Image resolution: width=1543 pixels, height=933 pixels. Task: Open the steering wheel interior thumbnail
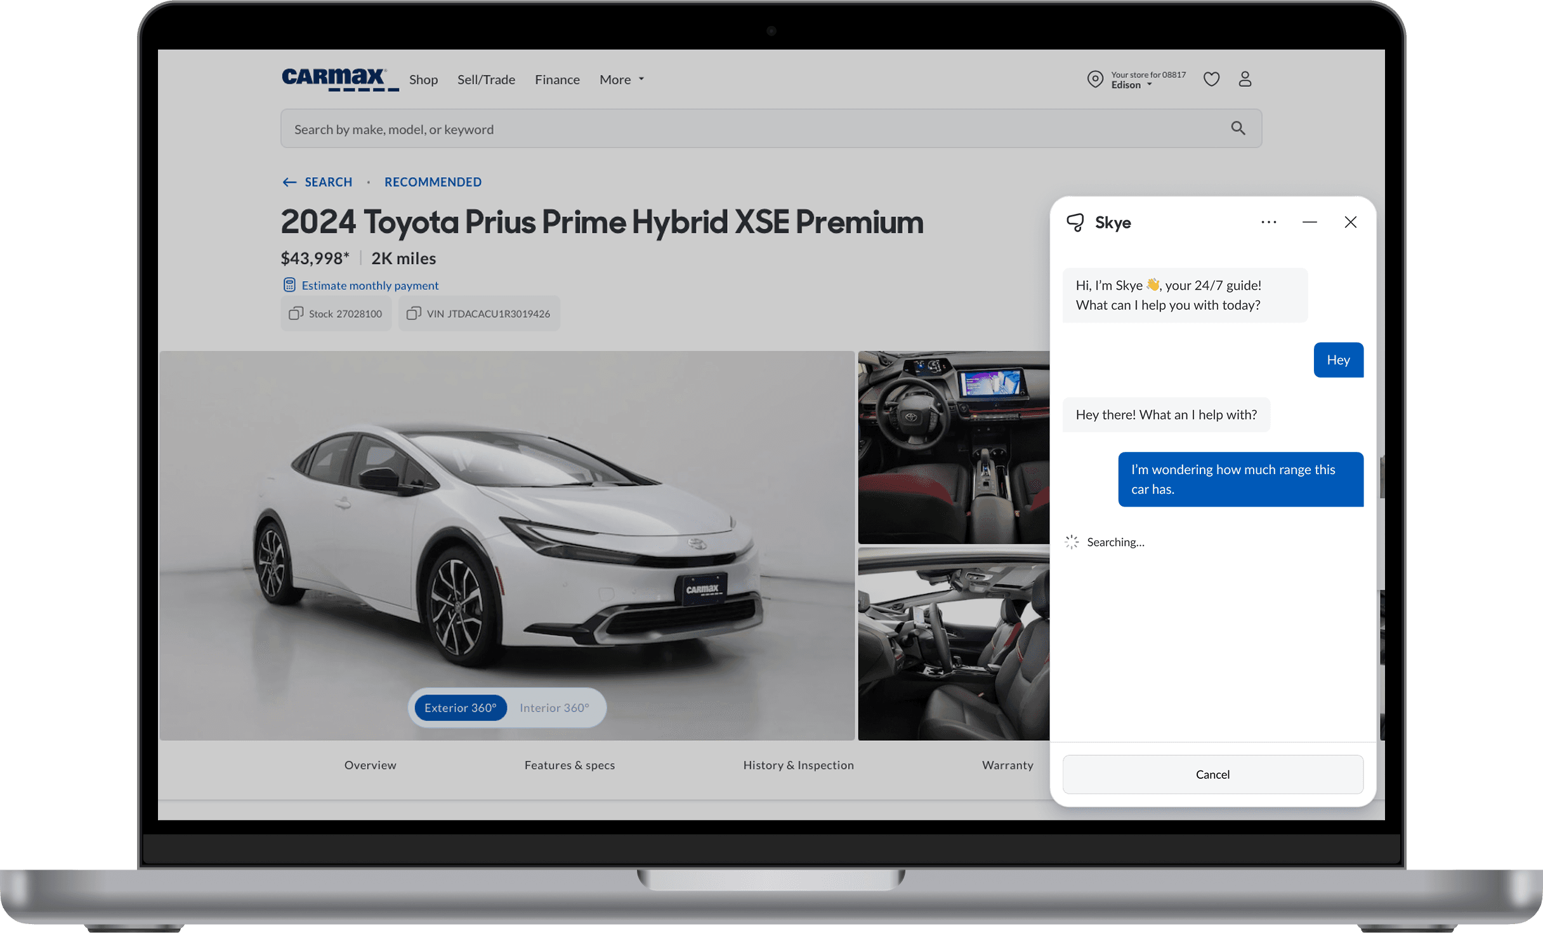(954, 447)
